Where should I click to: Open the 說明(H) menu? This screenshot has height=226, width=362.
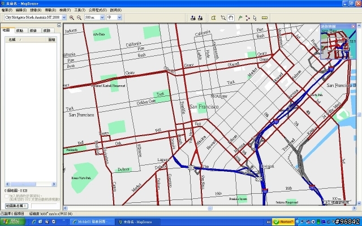[115, 10]
